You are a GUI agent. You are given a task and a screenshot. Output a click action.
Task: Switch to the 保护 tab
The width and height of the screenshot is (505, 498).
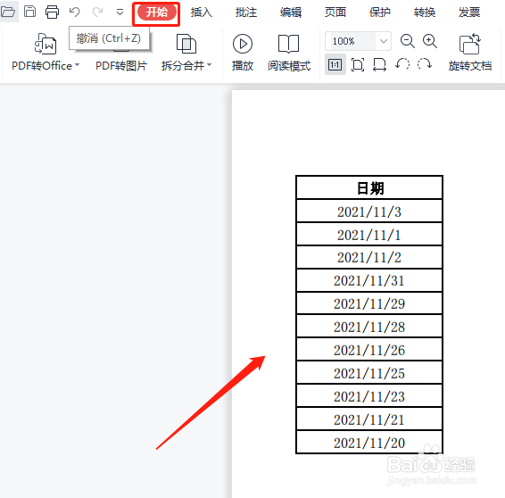click(380, 12)
